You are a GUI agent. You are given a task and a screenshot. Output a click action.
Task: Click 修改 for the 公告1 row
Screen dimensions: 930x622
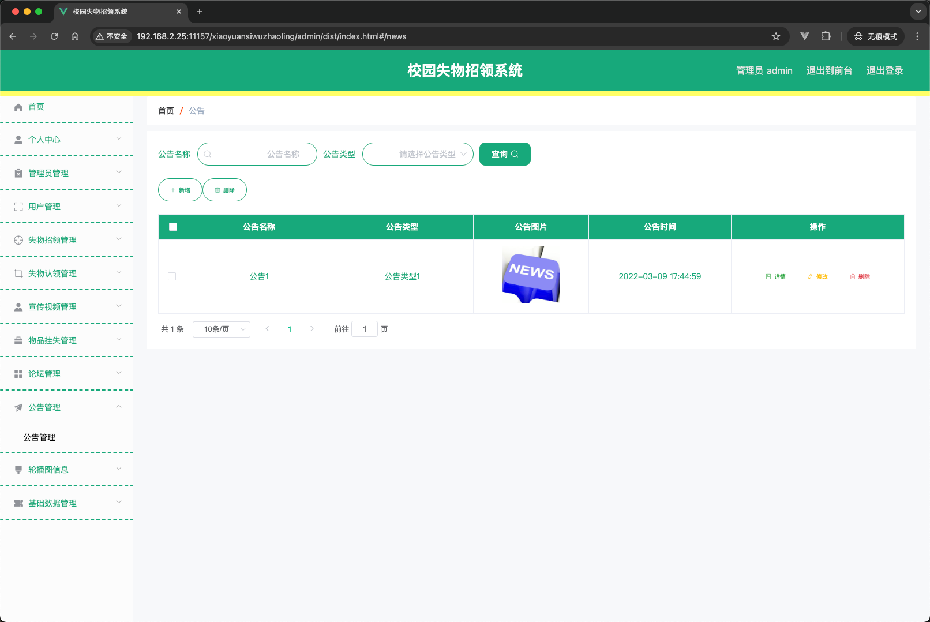[818, 276]
